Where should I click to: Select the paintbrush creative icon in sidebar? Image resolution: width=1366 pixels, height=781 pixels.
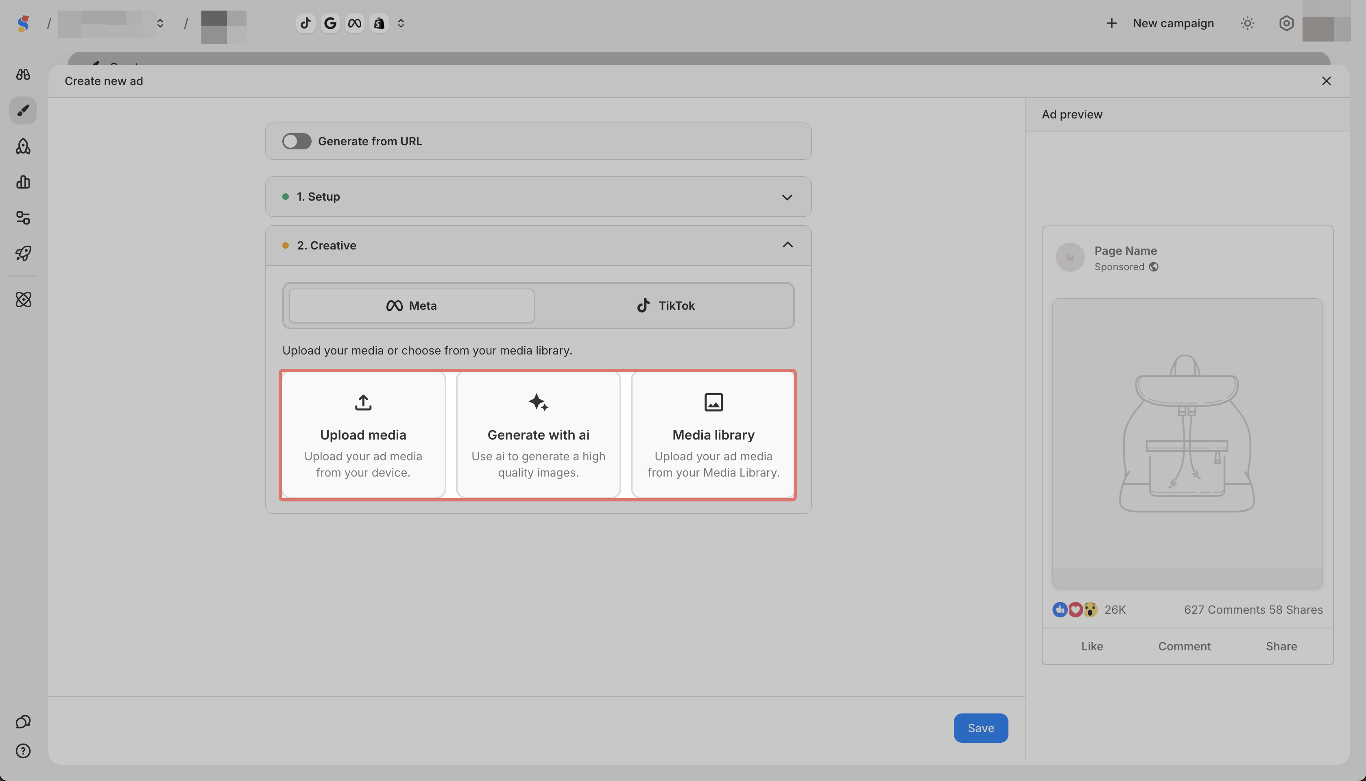click(23, 111)
